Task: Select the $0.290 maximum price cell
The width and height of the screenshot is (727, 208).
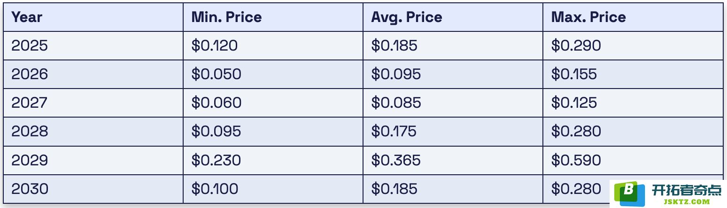Action: [633, 45]
